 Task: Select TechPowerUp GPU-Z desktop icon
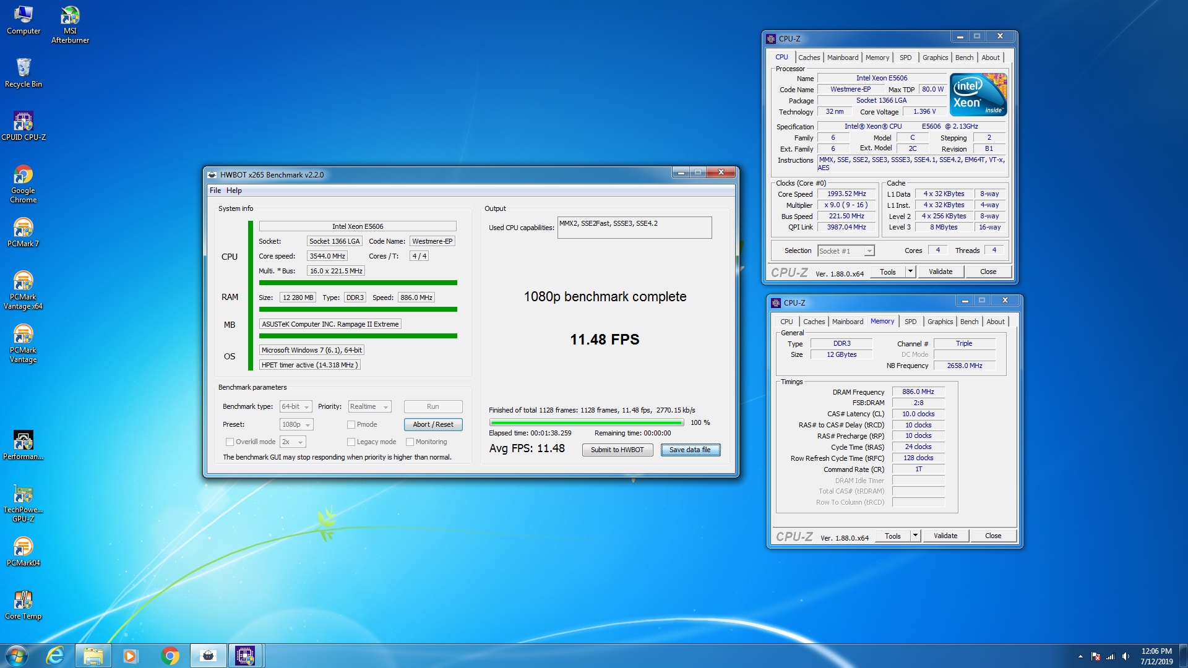point(24,503)
